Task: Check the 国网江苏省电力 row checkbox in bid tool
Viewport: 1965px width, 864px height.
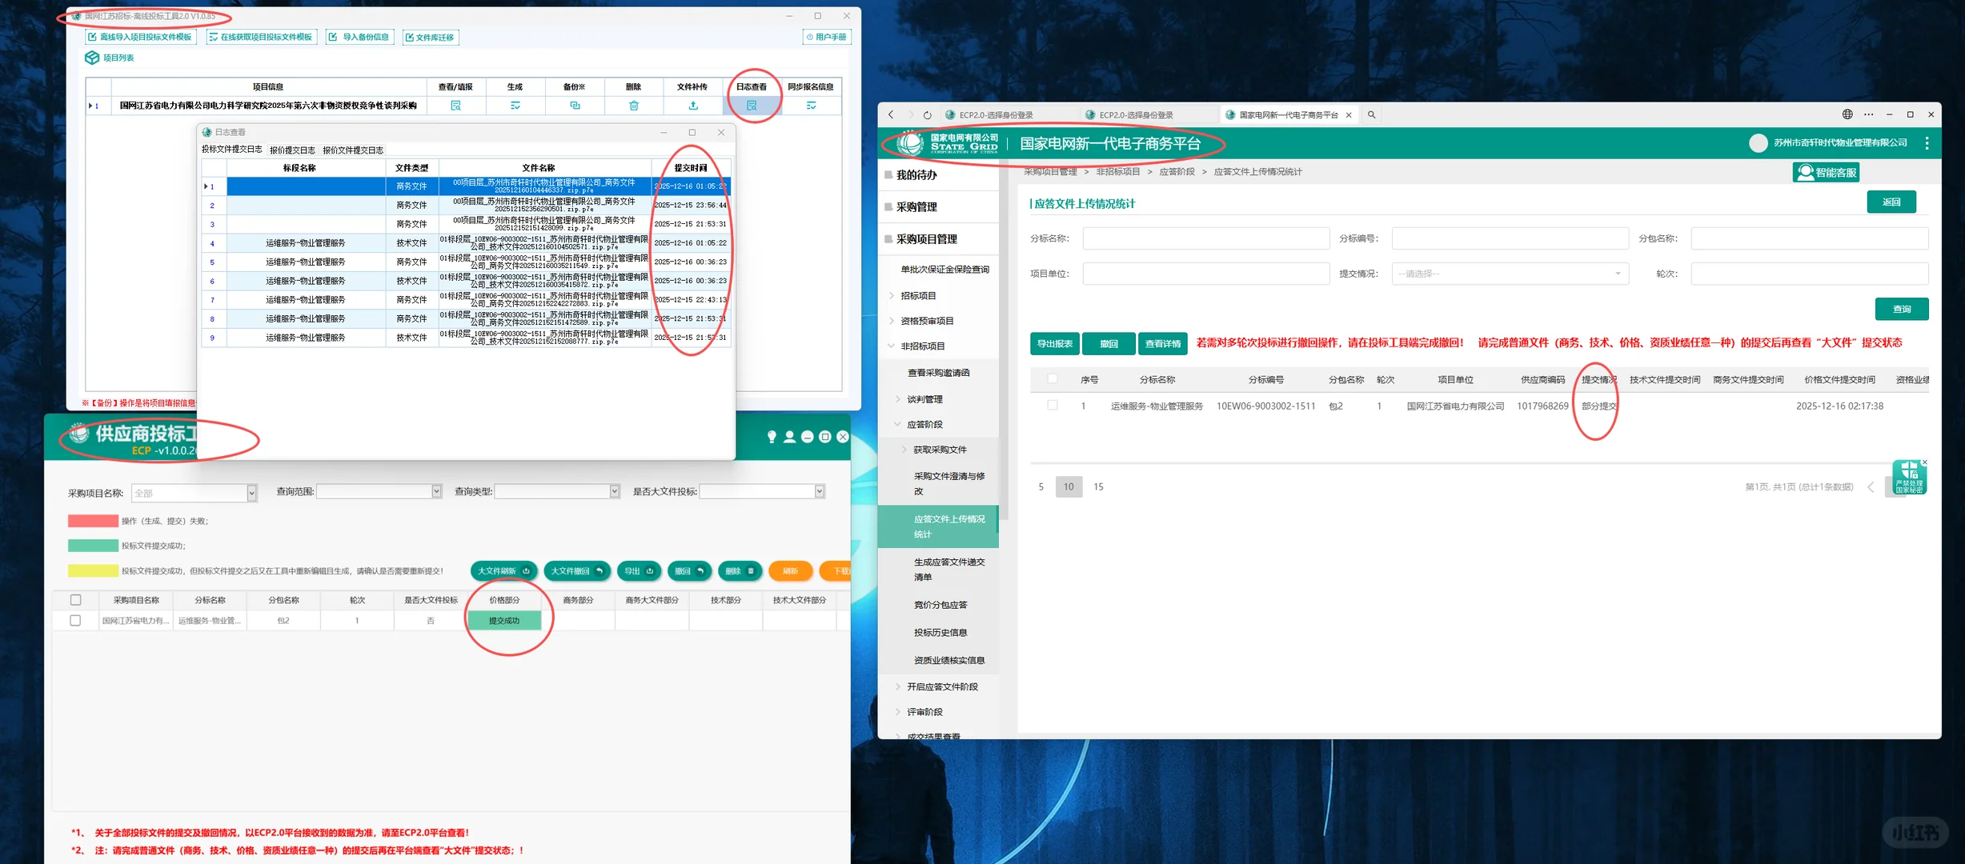Action: point(75,621)
